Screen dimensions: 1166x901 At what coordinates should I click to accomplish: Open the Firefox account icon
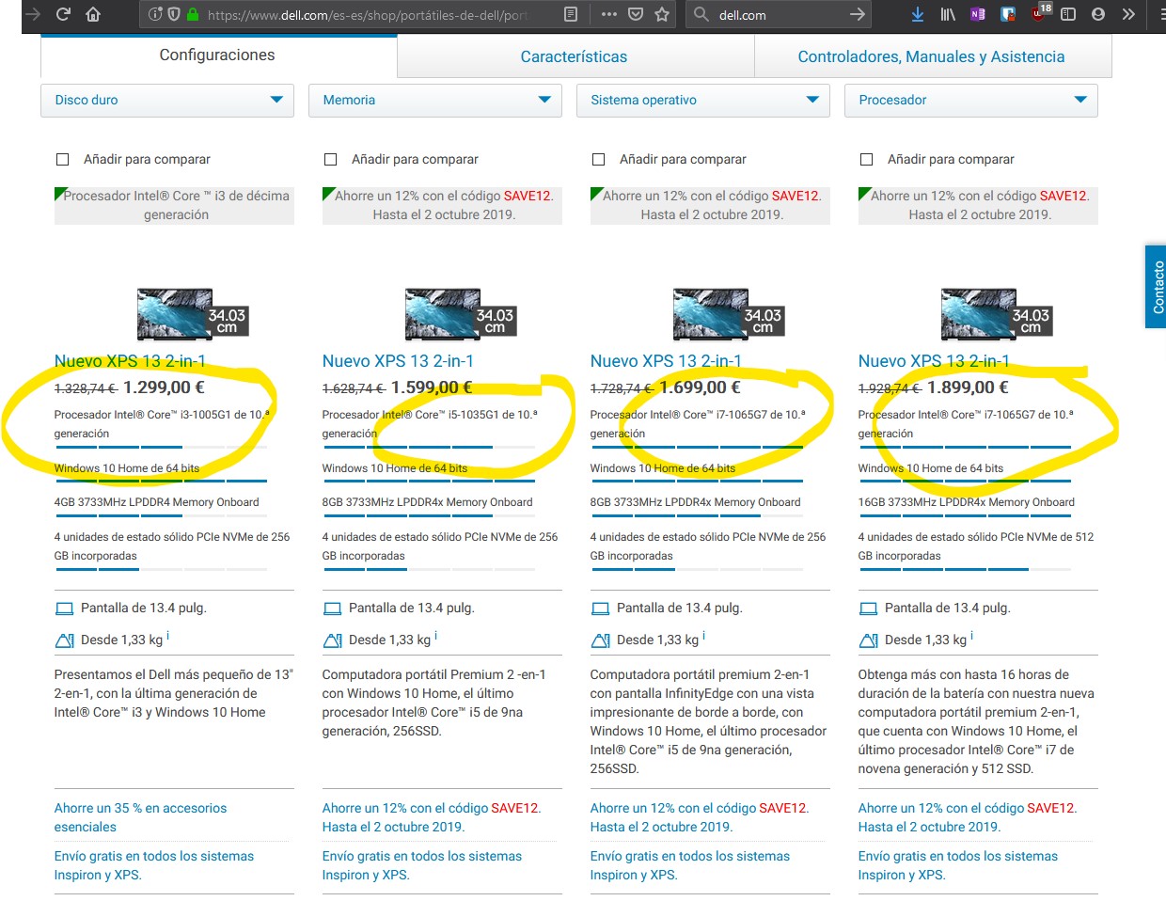[1098, 14]
